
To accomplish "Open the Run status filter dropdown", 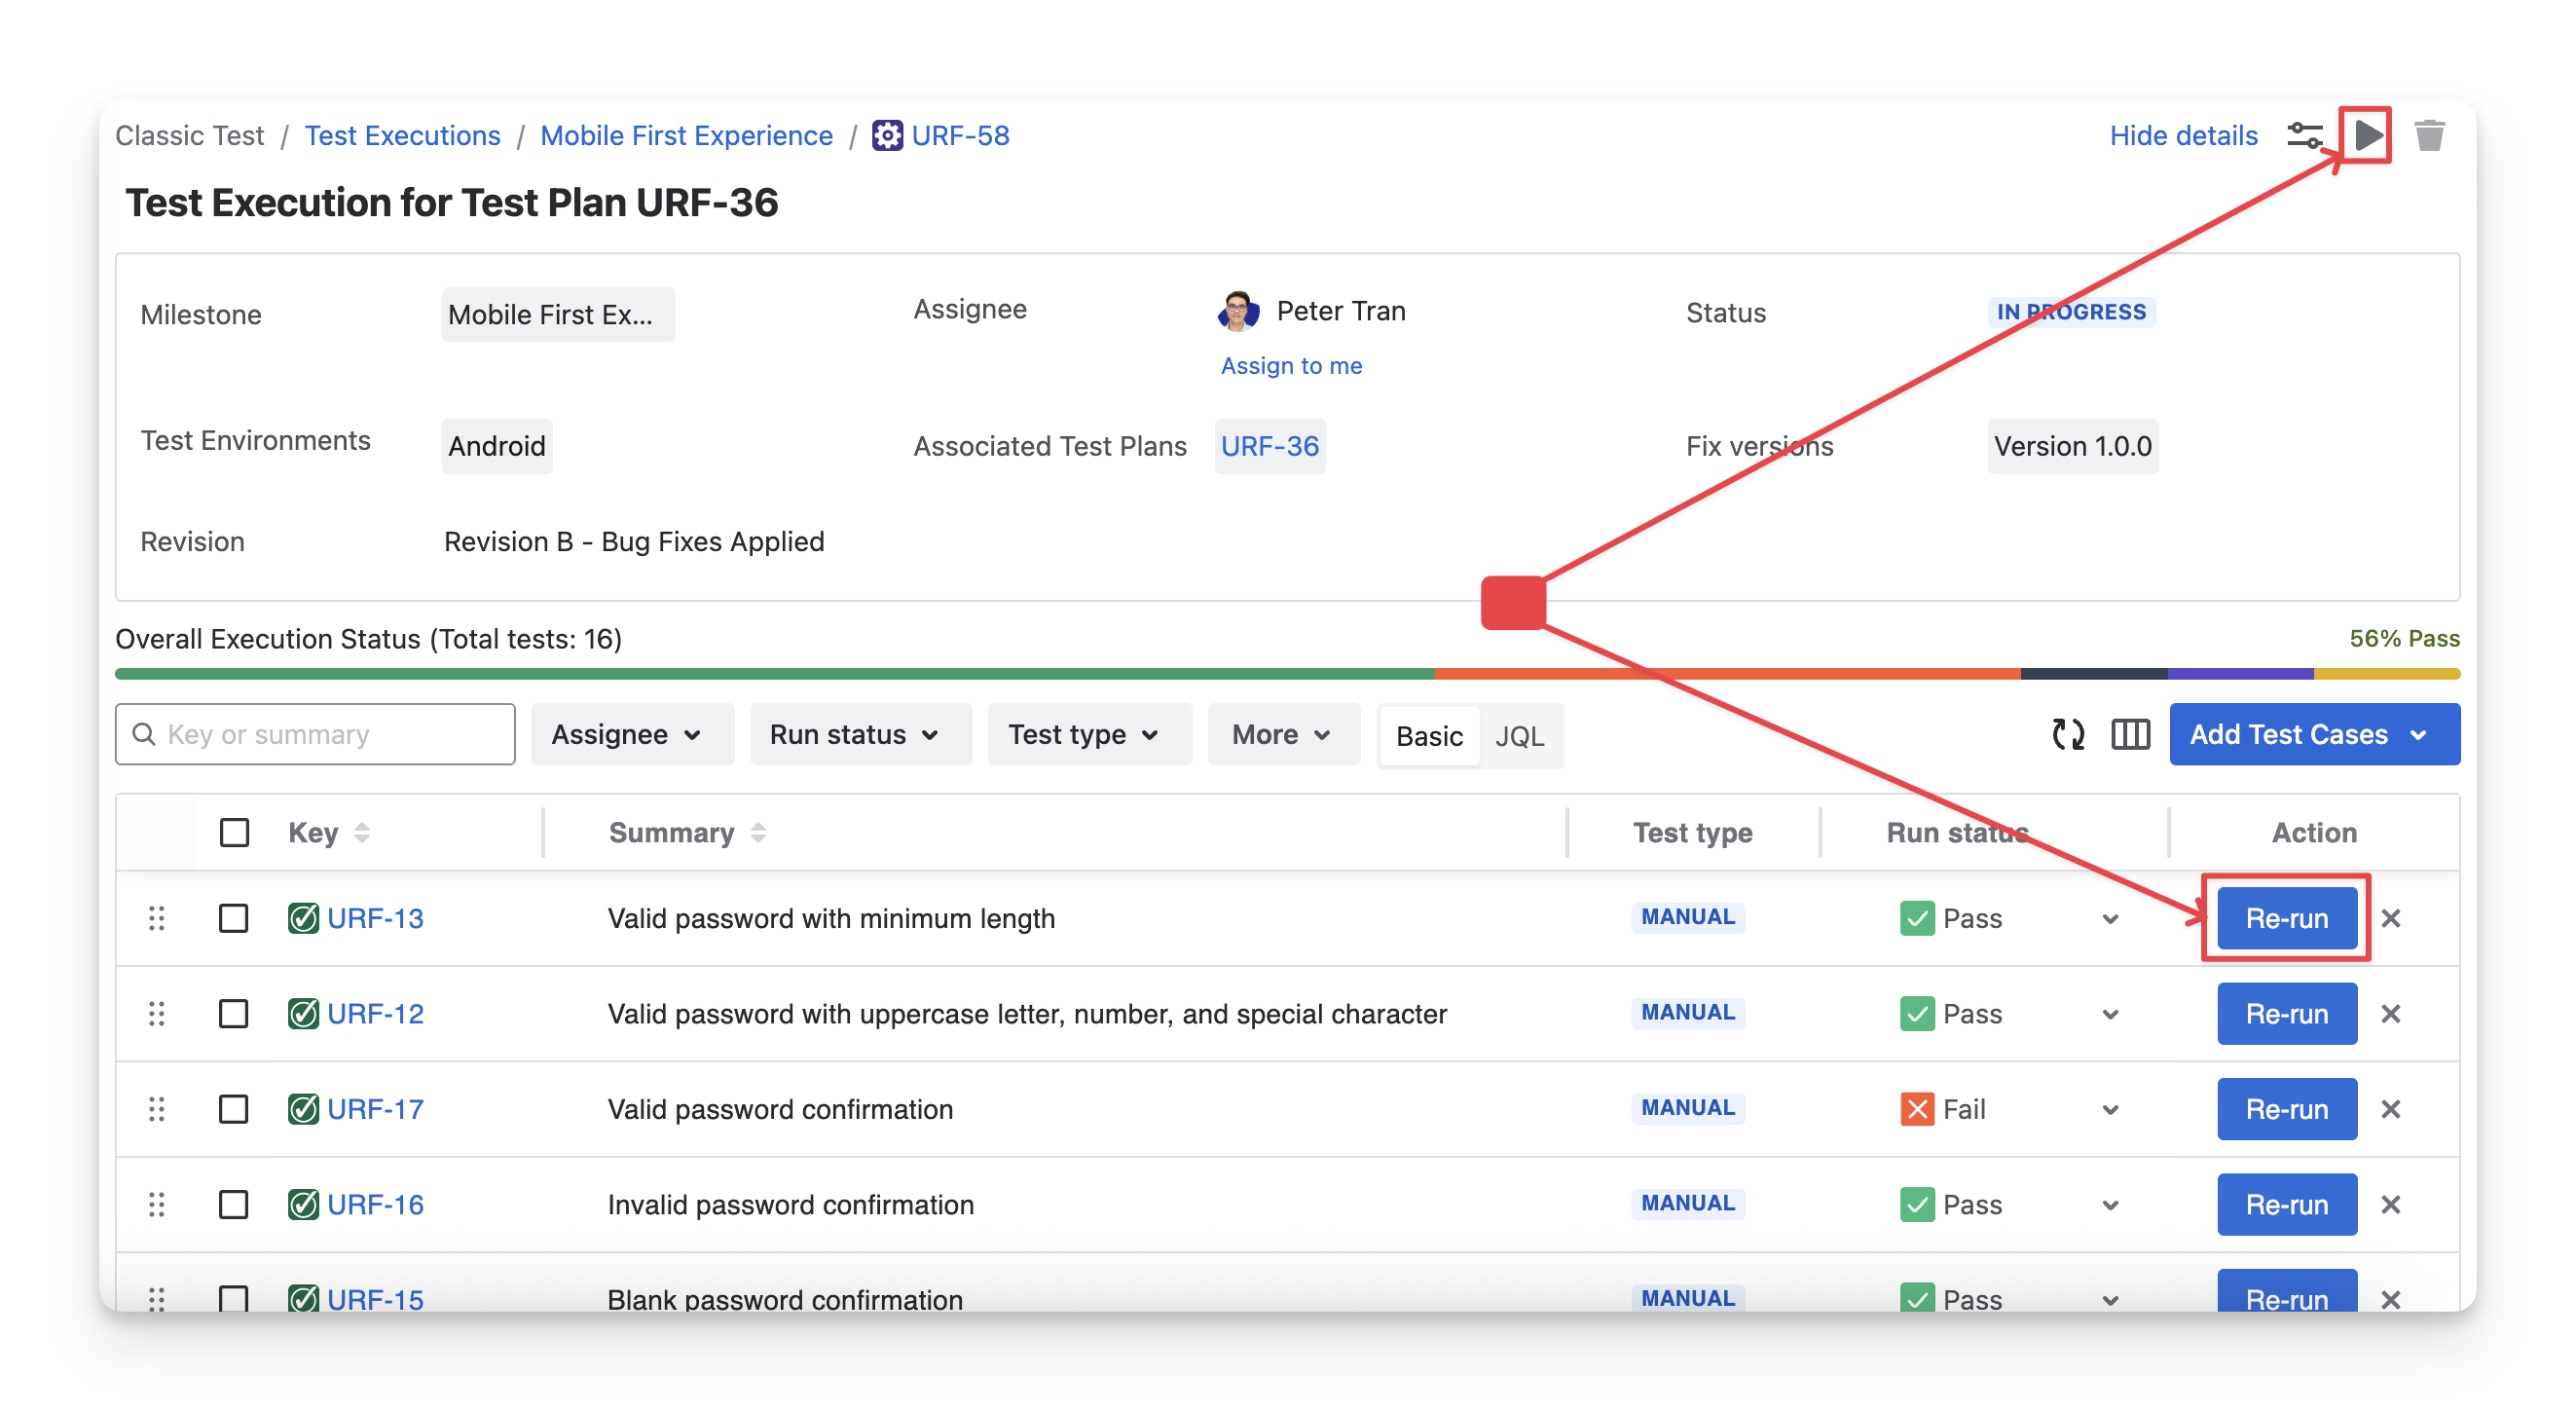I will 860,735.
